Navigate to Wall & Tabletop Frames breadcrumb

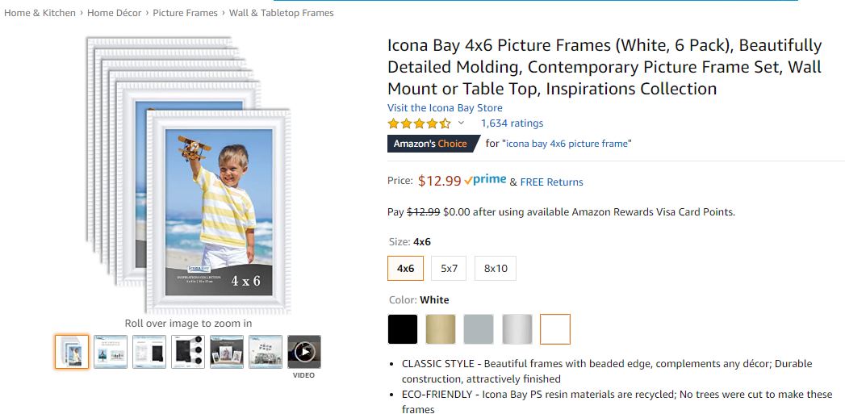[x=281, y=13]
